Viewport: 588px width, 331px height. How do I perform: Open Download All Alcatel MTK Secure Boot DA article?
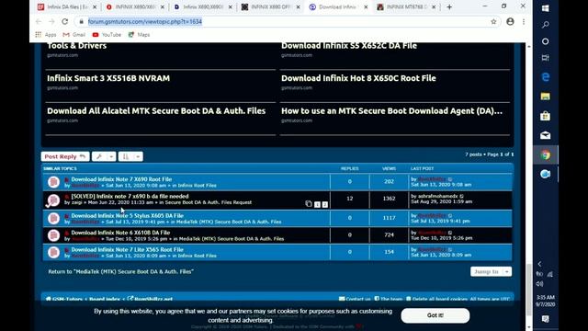coord(156,110)
